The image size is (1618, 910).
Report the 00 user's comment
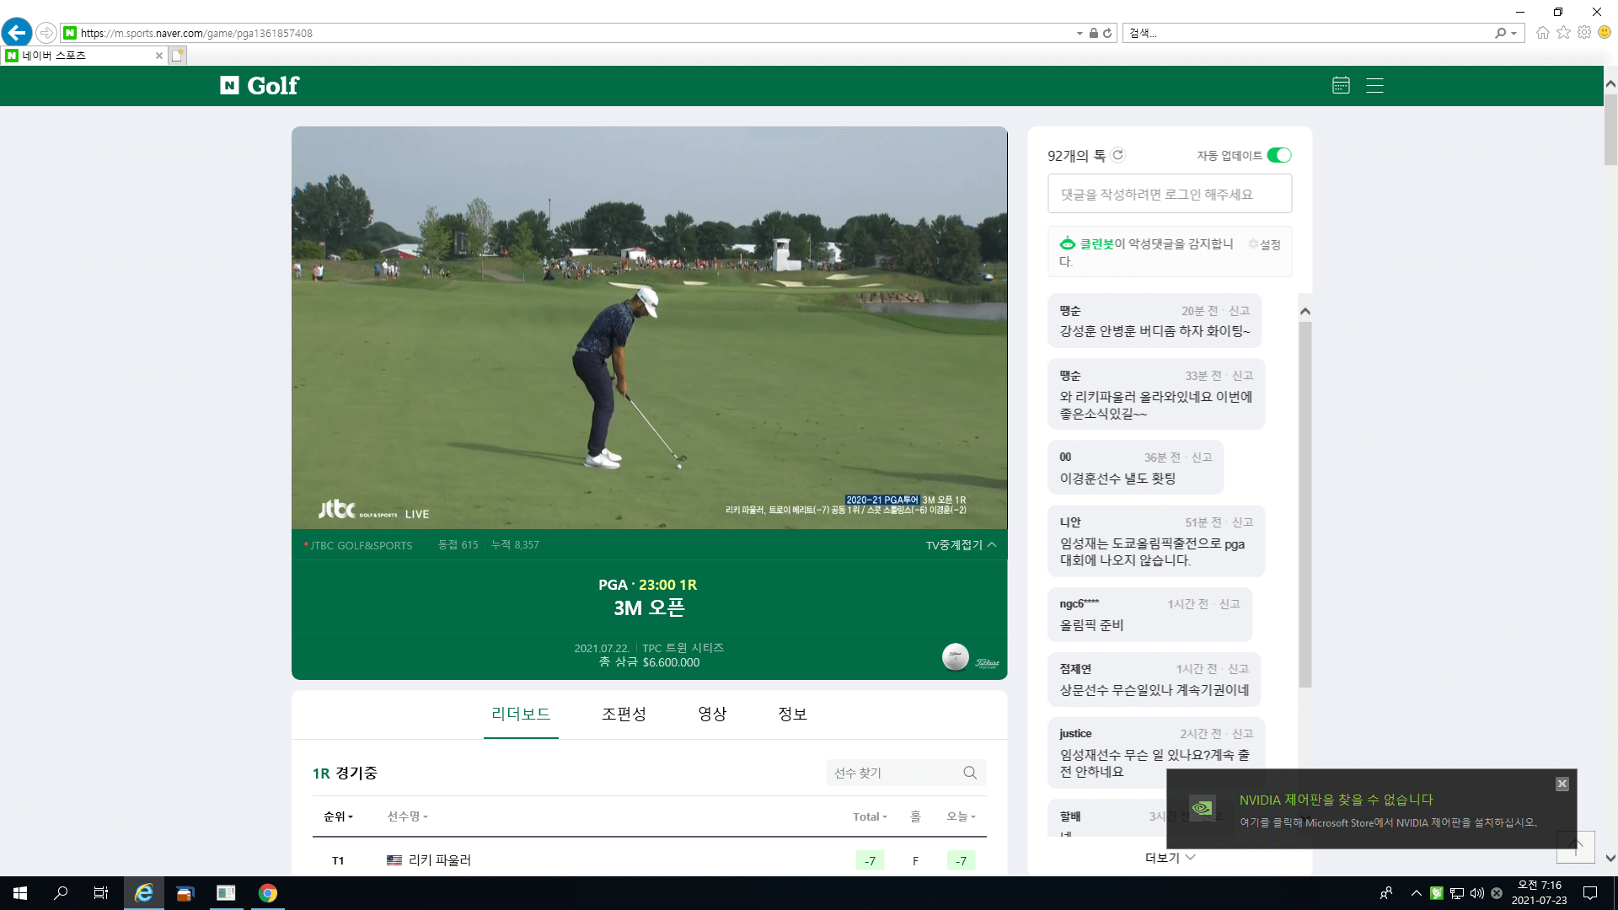1201,458
